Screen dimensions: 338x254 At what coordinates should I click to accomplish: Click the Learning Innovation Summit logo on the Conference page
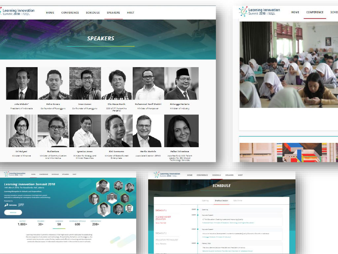259,12
